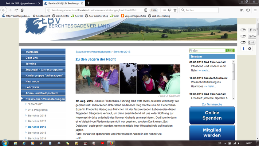259x146 pixels.
Task: Go back to the previous page
Action: click(4, 10)
